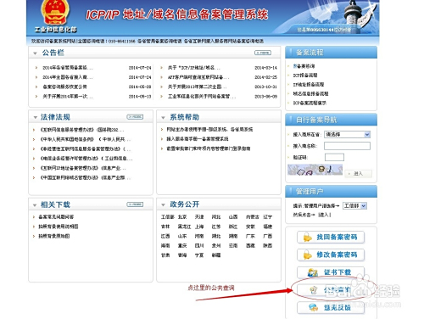Click the More button in 公告栏
This screenshot has width=424, height=319.
pos(263,53)
